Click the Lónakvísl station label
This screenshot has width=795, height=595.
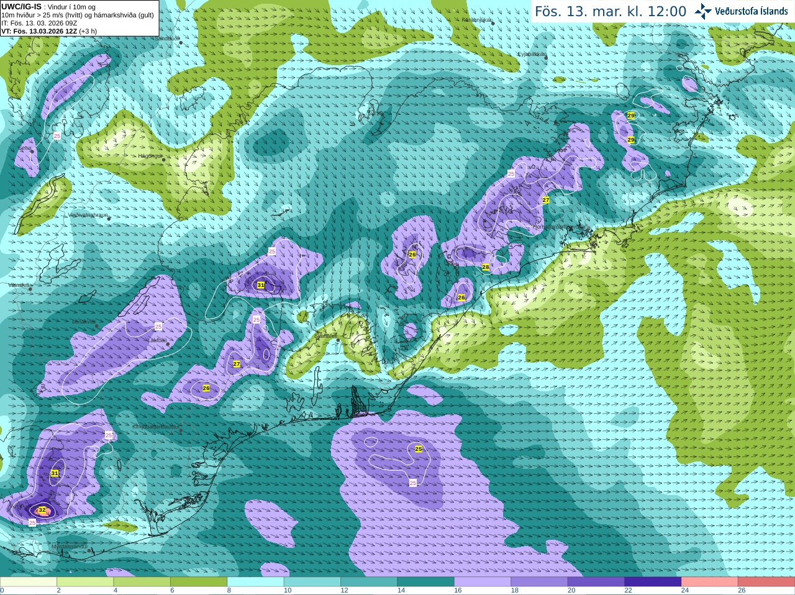pos(84,322)
